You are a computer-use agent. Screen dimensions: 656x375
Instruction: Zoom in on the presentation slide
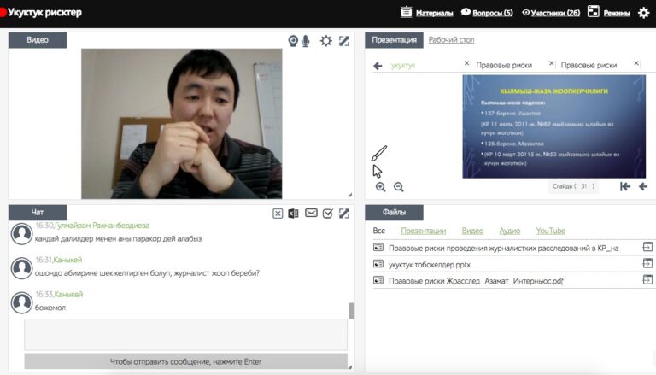point(381,187)
